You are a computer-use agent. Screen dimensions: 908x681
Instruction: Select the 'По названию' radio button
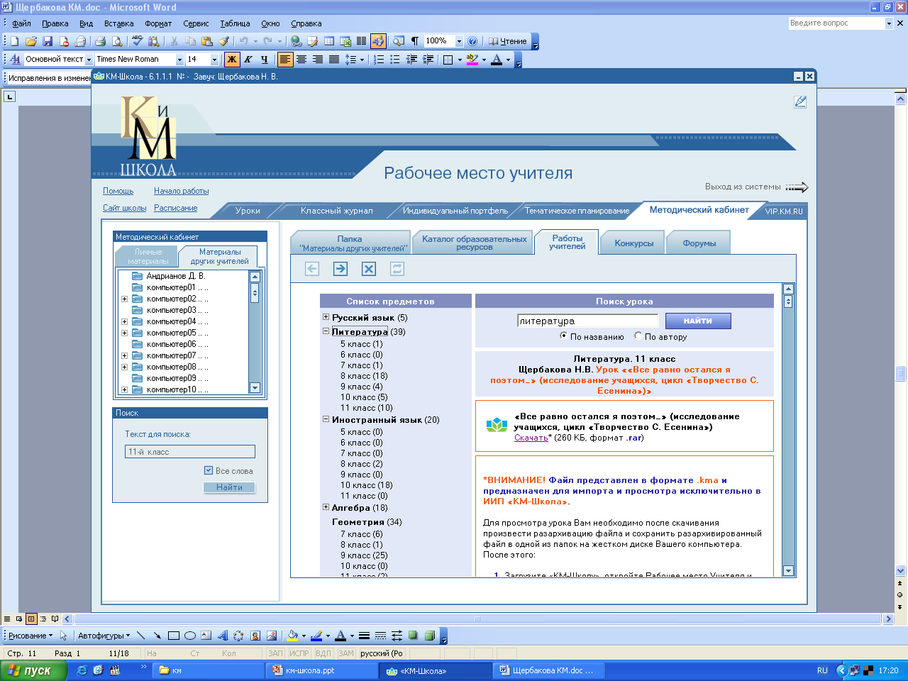(564, 336)
